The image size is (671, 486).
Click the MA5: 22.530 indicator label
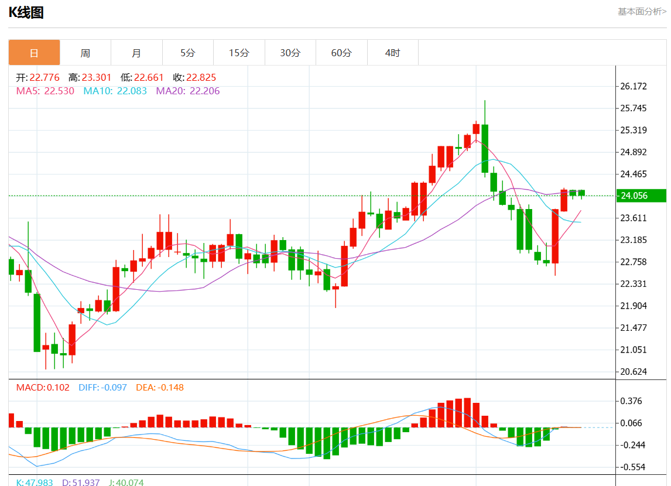tap(45, 91)
